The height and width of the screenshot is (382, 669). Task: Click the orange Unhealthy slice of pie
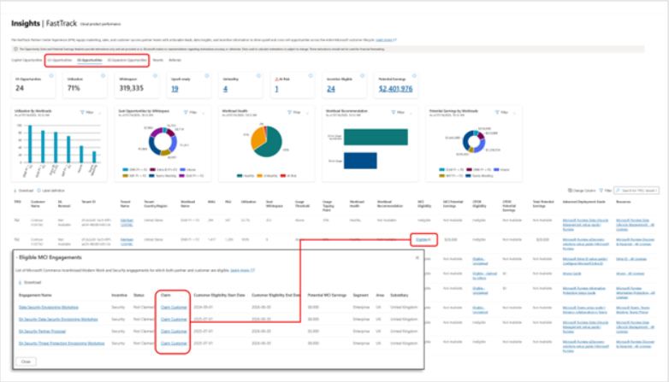pos(258,138)
